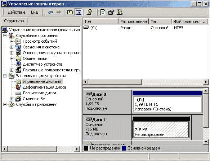The width and height of the screenshot is (210, 161).
Task: Collapse the Запоминающие устройства node
Action: 5,76
